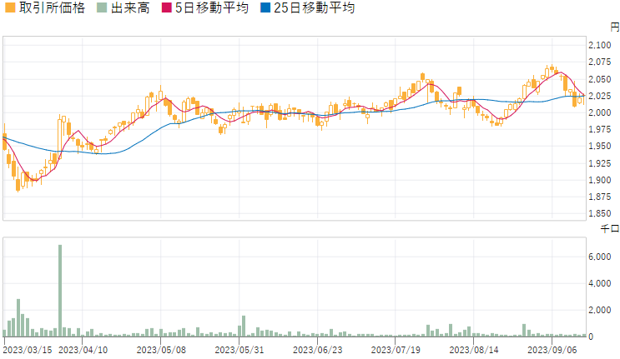Click the 2,000 volume axis label
Image resolution: width=620 pixels, height=359 pixels.
[600, 310]
